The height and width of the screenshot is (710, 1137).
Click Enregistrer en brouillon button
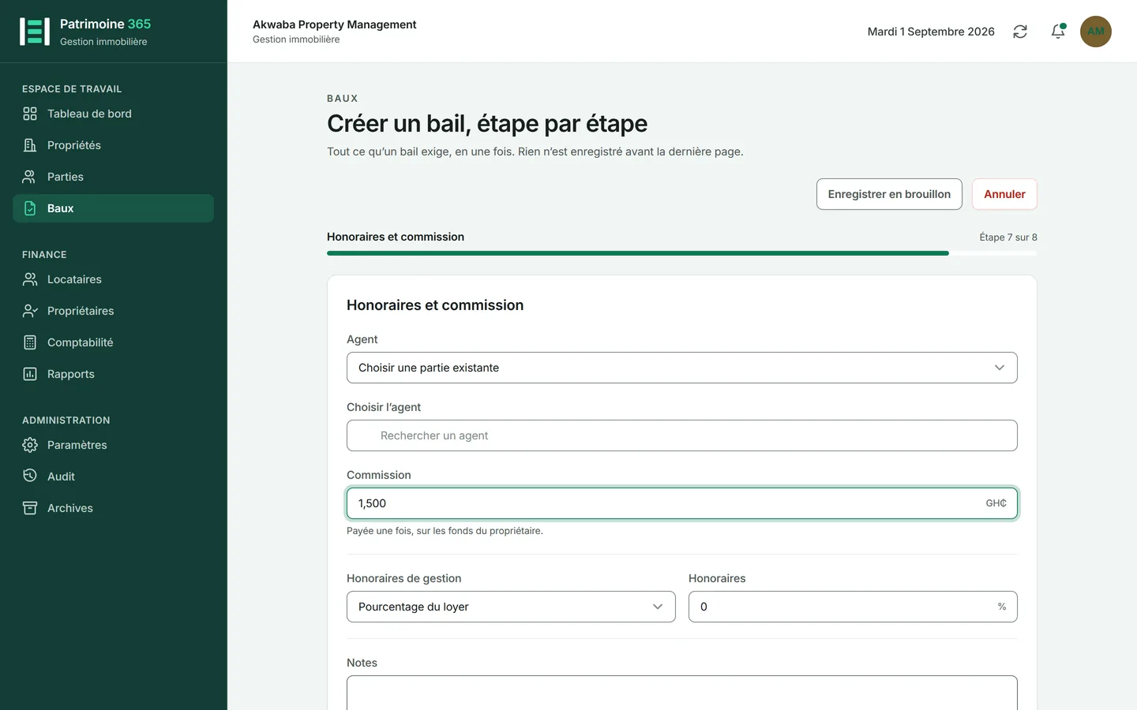pyautogui.click(x=889, y=194)
